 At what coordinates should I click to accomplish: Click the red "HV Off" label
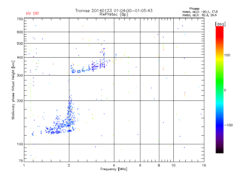32,13
